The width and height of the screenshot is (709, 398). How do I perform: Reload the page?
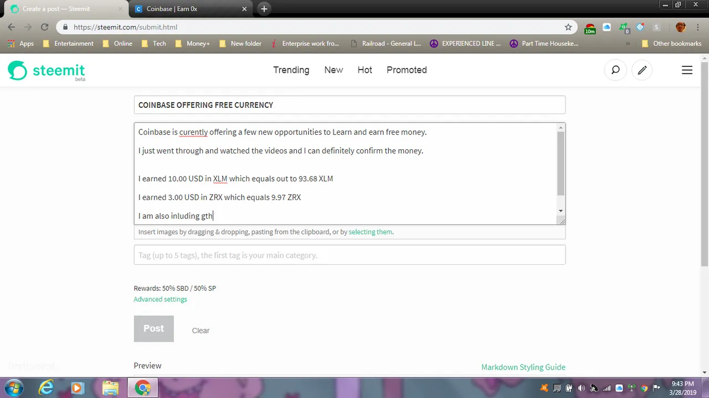pos(45,27)
